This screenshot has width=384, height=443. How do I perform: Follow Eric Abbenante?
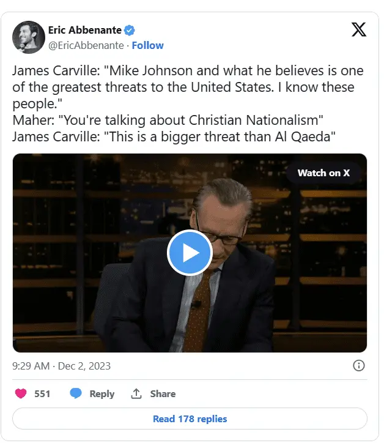pos(147,45)
